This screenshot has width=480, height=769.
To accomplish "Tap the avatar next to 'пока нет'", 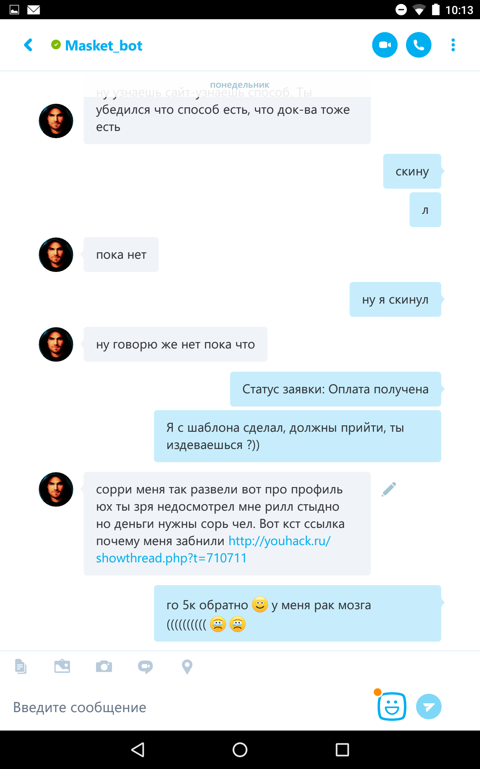I will click(56, 255).
